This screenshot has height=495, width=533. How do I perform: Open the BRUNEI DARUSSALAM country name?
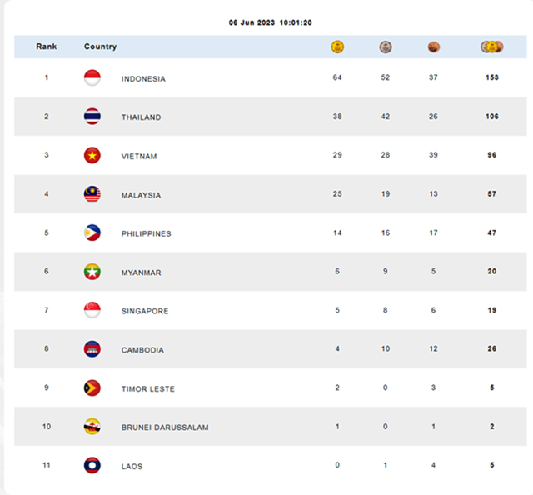(x=165, y=427)
